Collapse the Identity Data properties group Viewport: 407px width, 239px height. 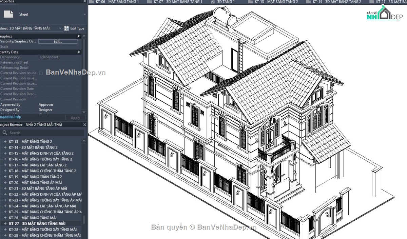pyautogui.click(x=79, y=52)
